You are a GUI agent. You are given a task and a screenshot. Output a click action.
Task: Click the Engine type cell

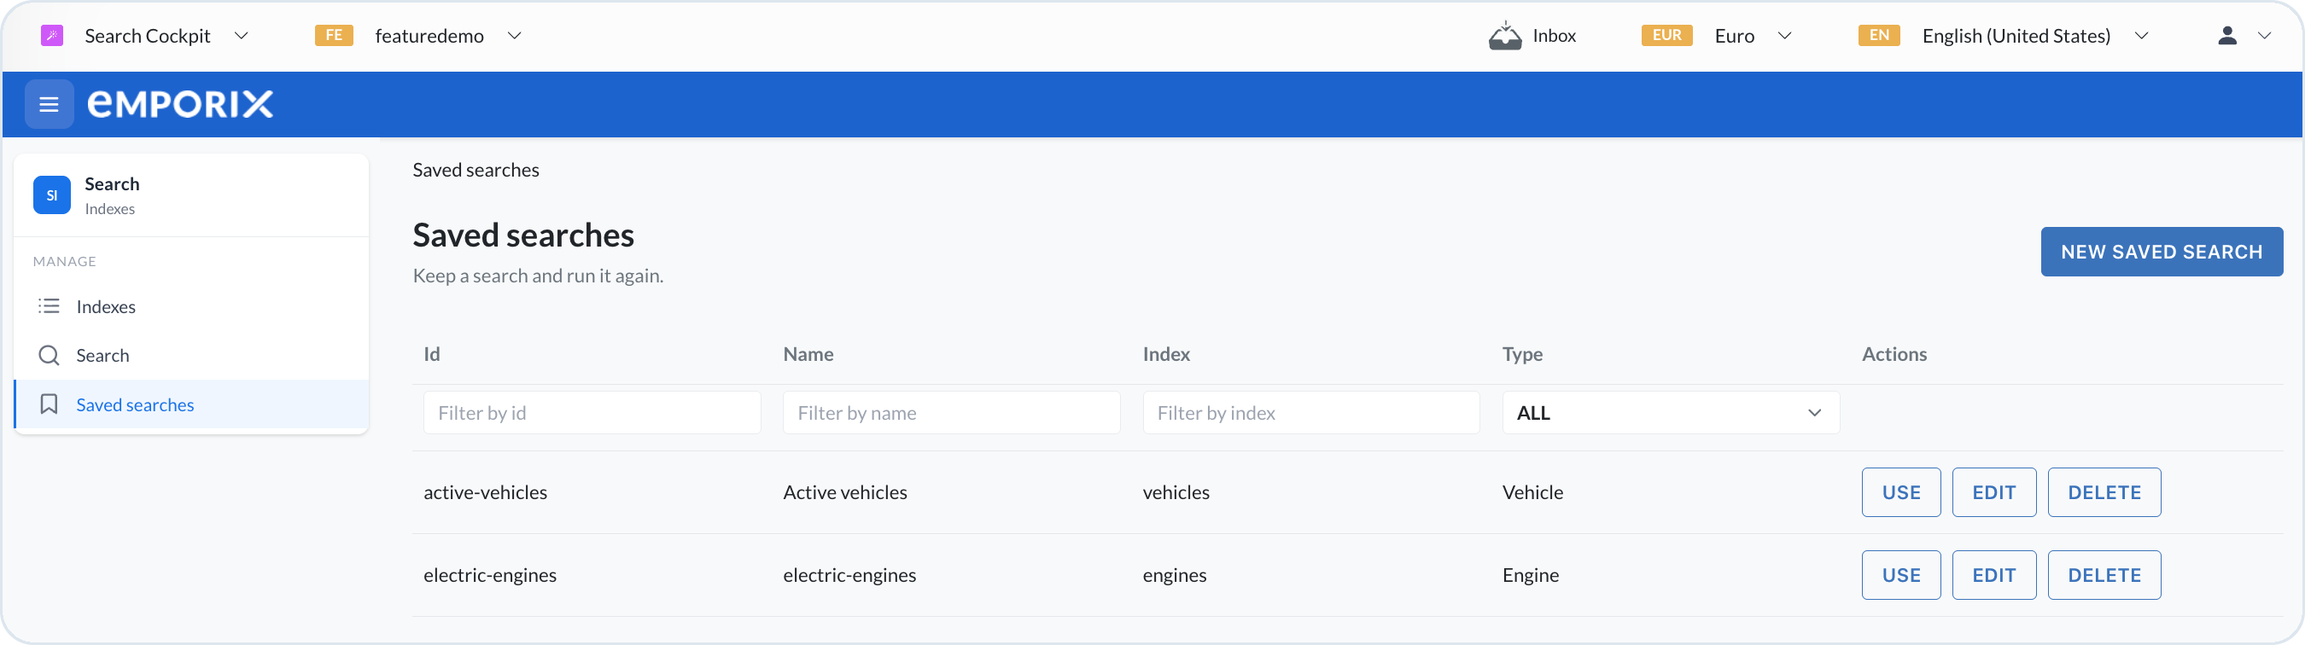coord(1531,575)
